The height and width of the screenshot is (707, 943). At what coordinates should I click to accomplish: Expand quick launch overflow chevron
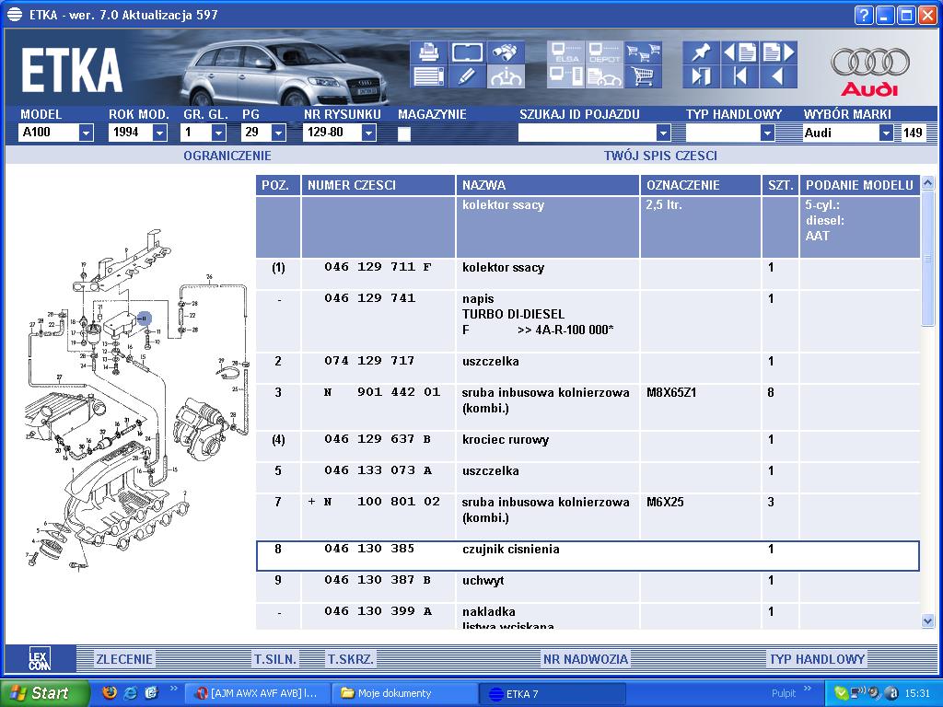coord(174,689)
